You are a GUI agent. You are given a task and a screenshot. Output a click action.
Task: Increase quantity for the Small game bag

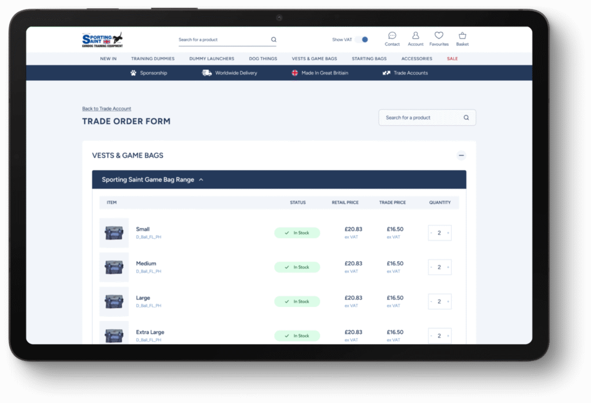(448, 233)
